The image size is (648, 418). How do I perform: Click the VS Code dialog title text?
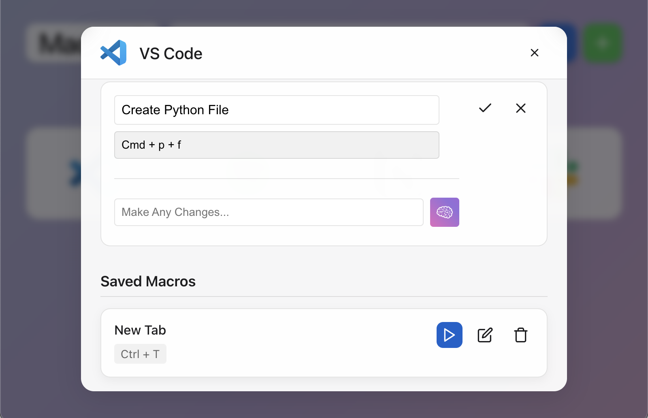pos(171,53)
